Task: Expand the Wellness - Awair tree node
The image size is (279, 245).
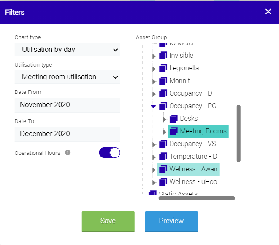Action: (154, 170)
